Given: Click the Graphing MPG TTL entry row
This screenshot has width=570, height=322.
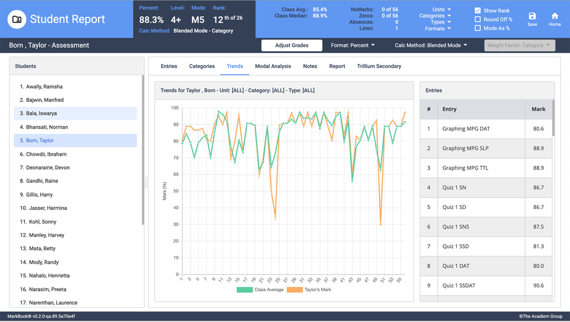Looking at the screenshot, I should click(x=485, y=168).
